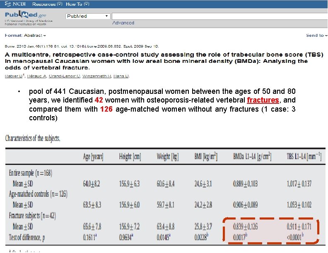The image size is (328, 253).
Task: Click the weight p-value 0.0145
Action: [163, 237]
